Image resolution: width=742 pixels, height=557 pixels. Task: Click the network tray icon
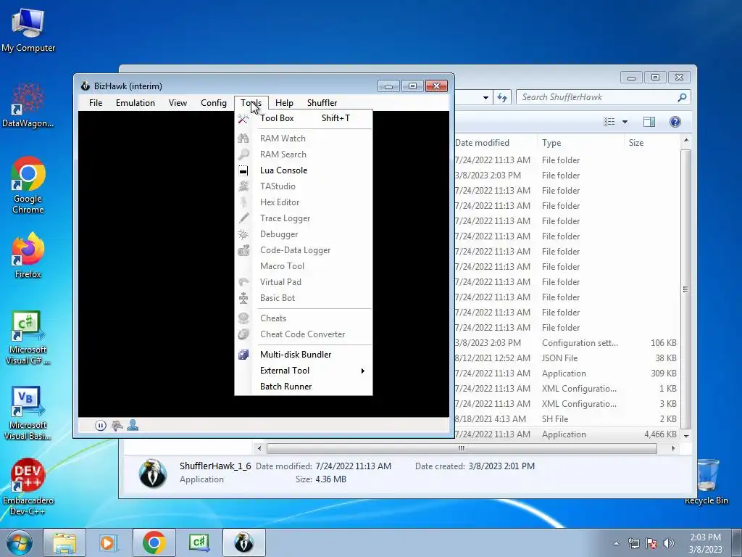[633, 543]
